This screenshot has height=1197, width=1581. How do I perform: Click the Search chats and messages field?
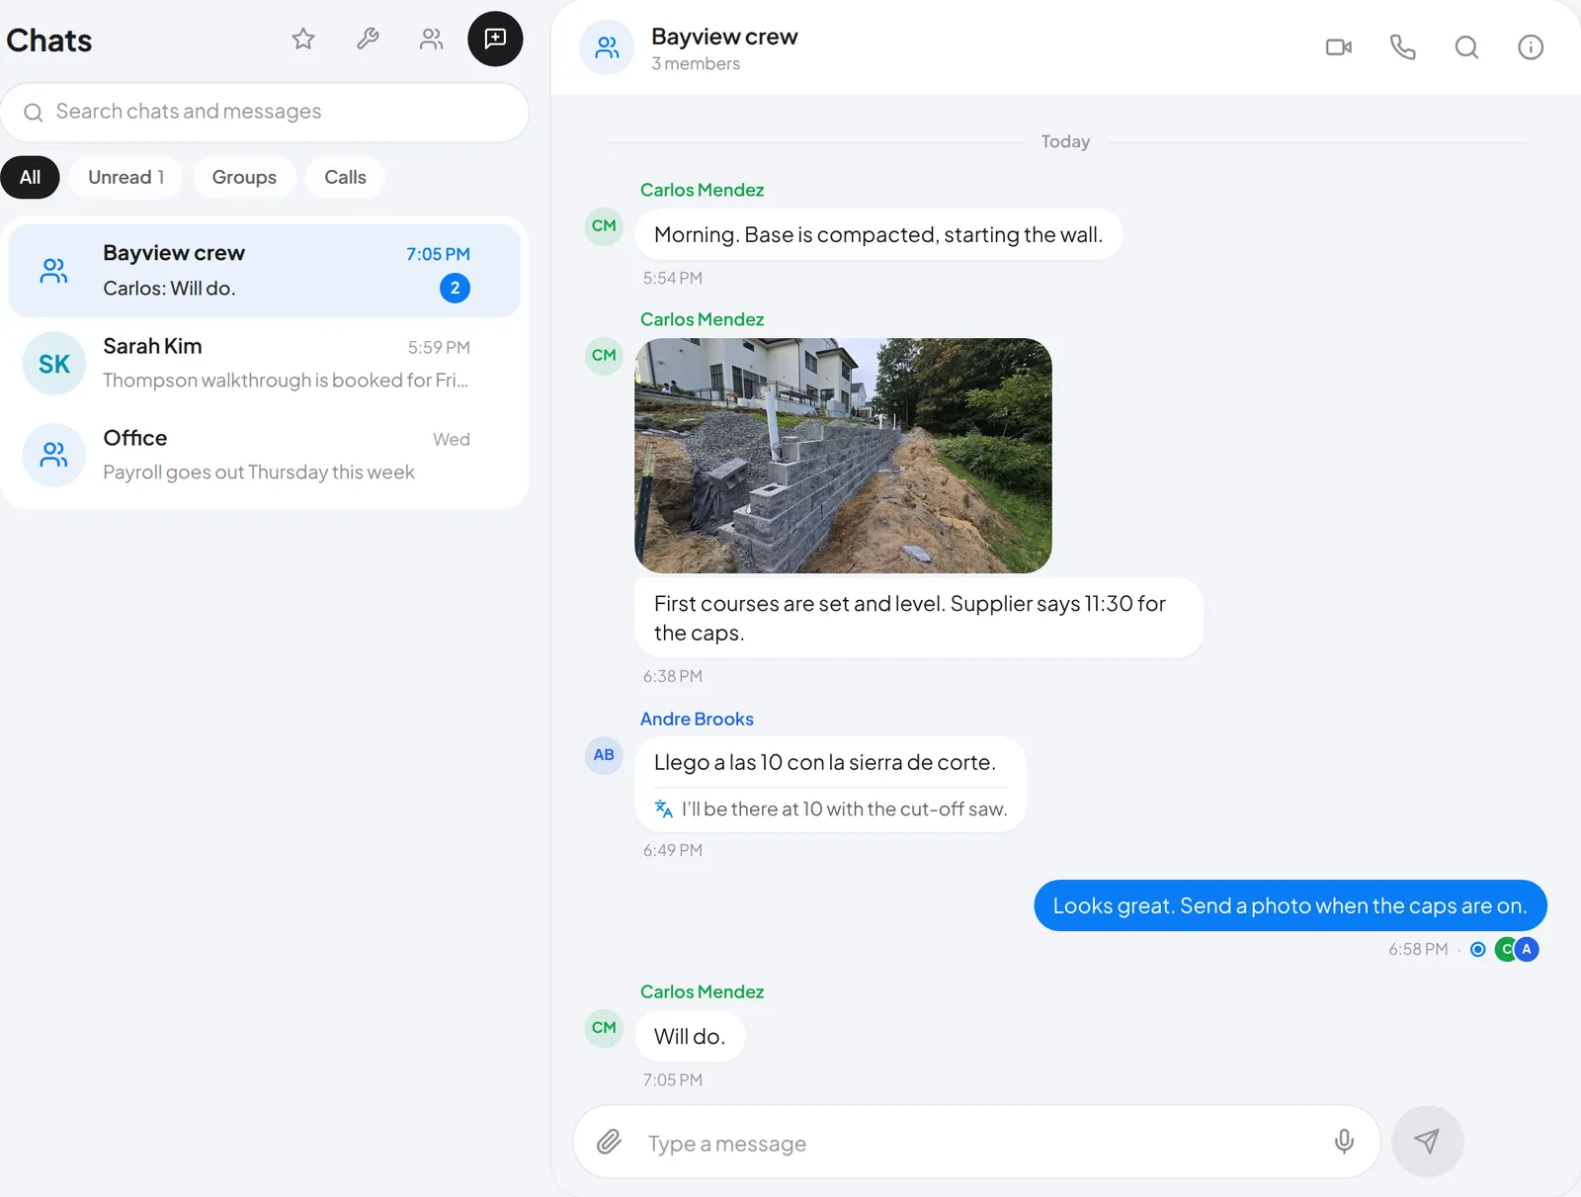point(264,112)
